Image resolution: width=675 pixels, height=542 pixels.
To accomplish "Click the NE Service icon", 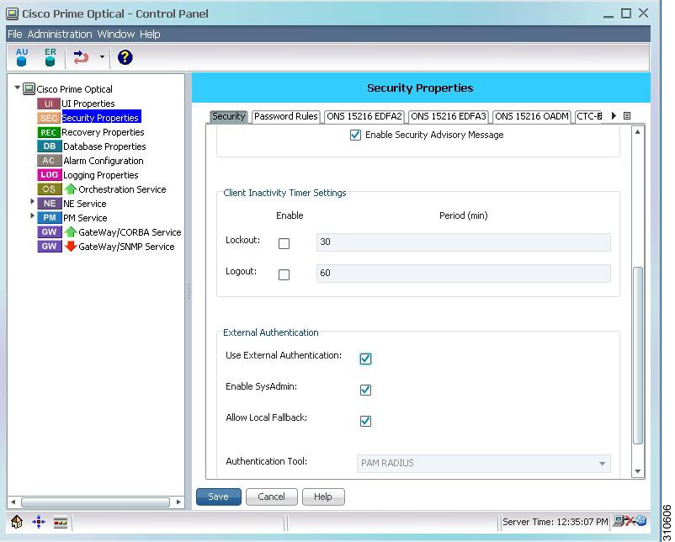I will point(49,204).
